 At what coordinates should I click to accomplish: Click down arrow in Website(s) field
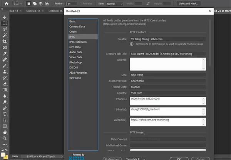tap(203, 124)
